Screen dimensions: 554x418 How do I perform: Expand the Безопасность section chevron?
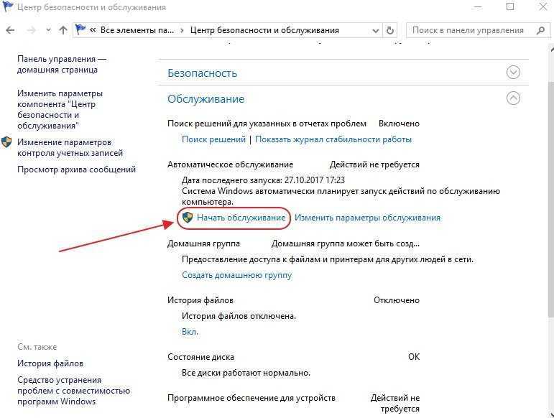(513, 73)
